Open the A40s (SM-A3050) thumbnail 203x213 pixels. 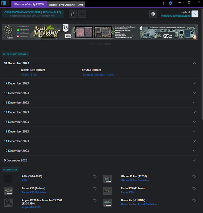tap(8, 179)
